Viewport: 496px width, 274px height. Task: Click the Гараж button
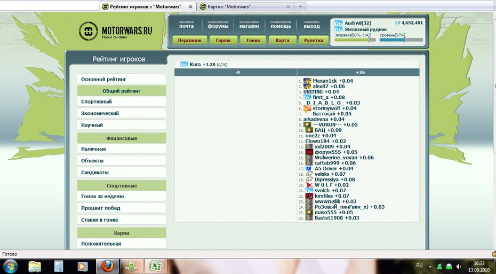[x=220, y=40]
